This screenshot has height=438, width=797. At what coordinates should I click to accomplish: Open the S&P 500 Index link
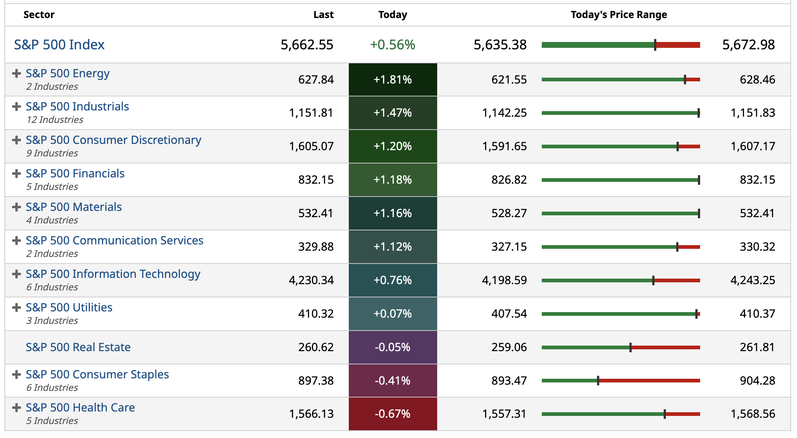pyautogui.click(x=59, y=45)
